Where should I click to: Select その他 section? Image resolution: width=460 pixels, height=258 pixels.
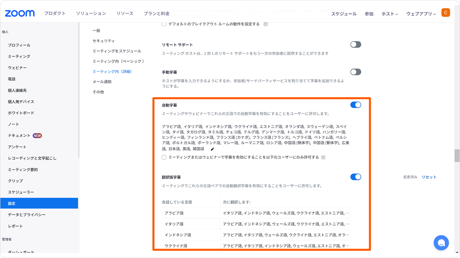[98, 92]
